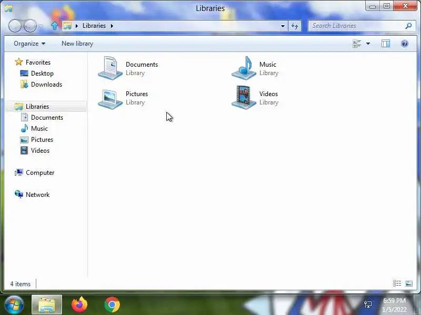
Task: Click the Pictures library name text
Action: point(137,94)
